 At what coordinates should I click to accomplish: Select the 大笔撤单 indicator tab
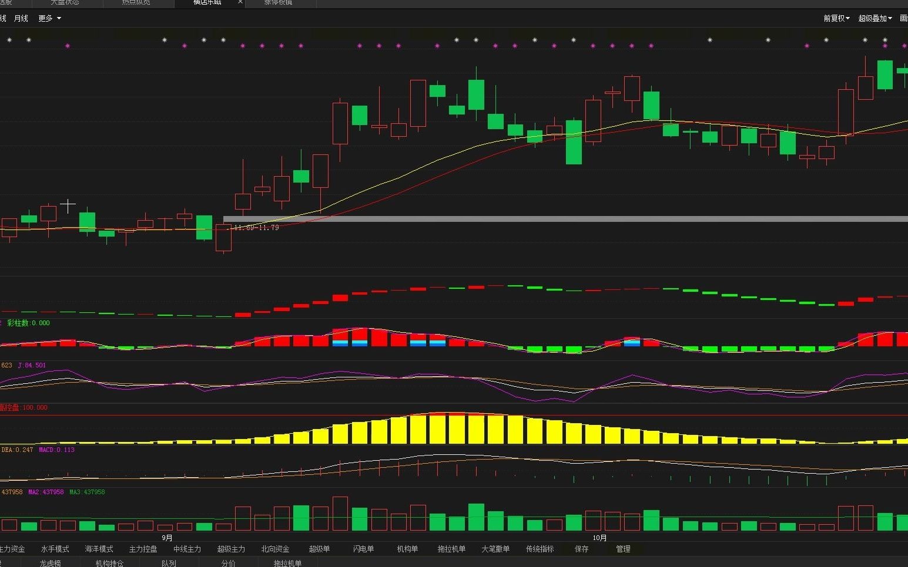pyautogui.click(x=495, y=549)
